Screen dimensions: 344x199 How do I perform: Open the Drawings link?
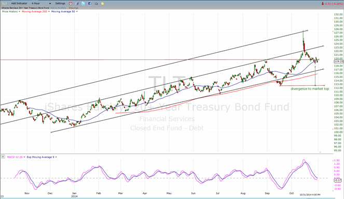(x=74, y=8)
